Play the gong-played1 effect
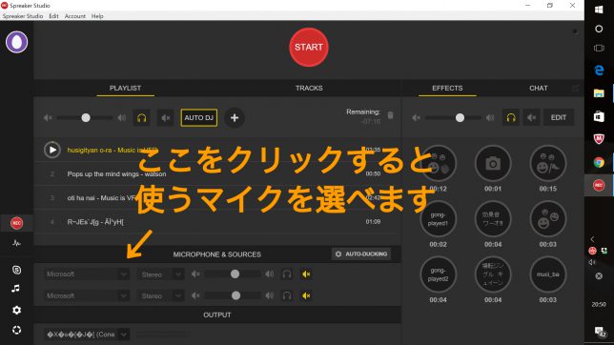This screenshot has width=614, height=345. (438, 219)
